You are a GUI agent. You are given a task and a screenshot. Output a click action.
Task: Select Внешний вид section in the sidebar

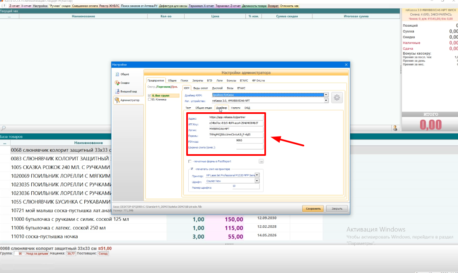tap(117, 91)
